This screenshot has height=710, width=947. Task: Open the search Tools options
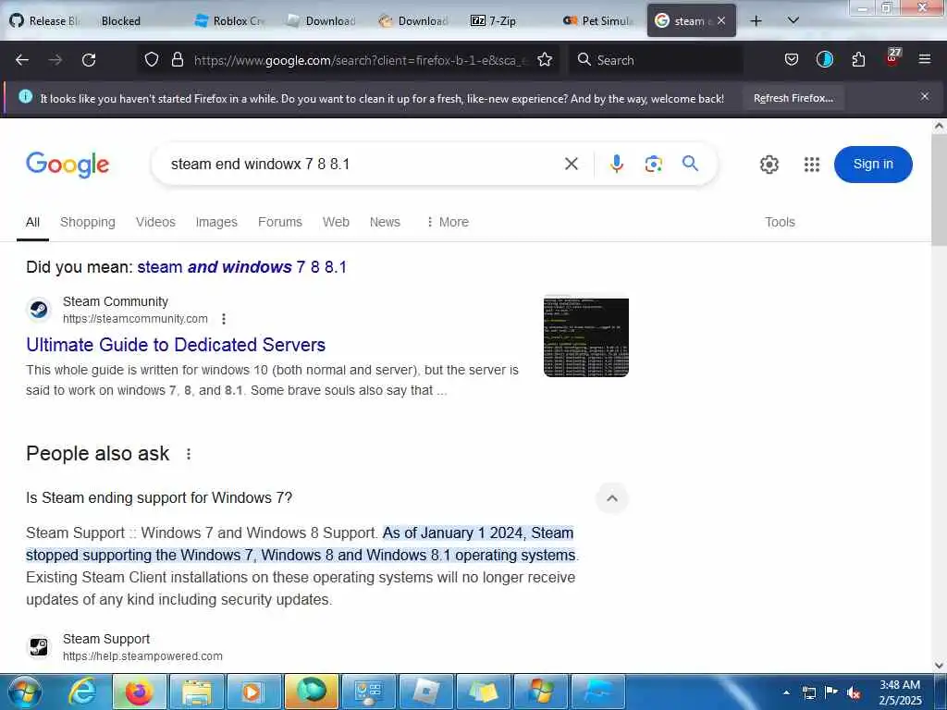780,222
